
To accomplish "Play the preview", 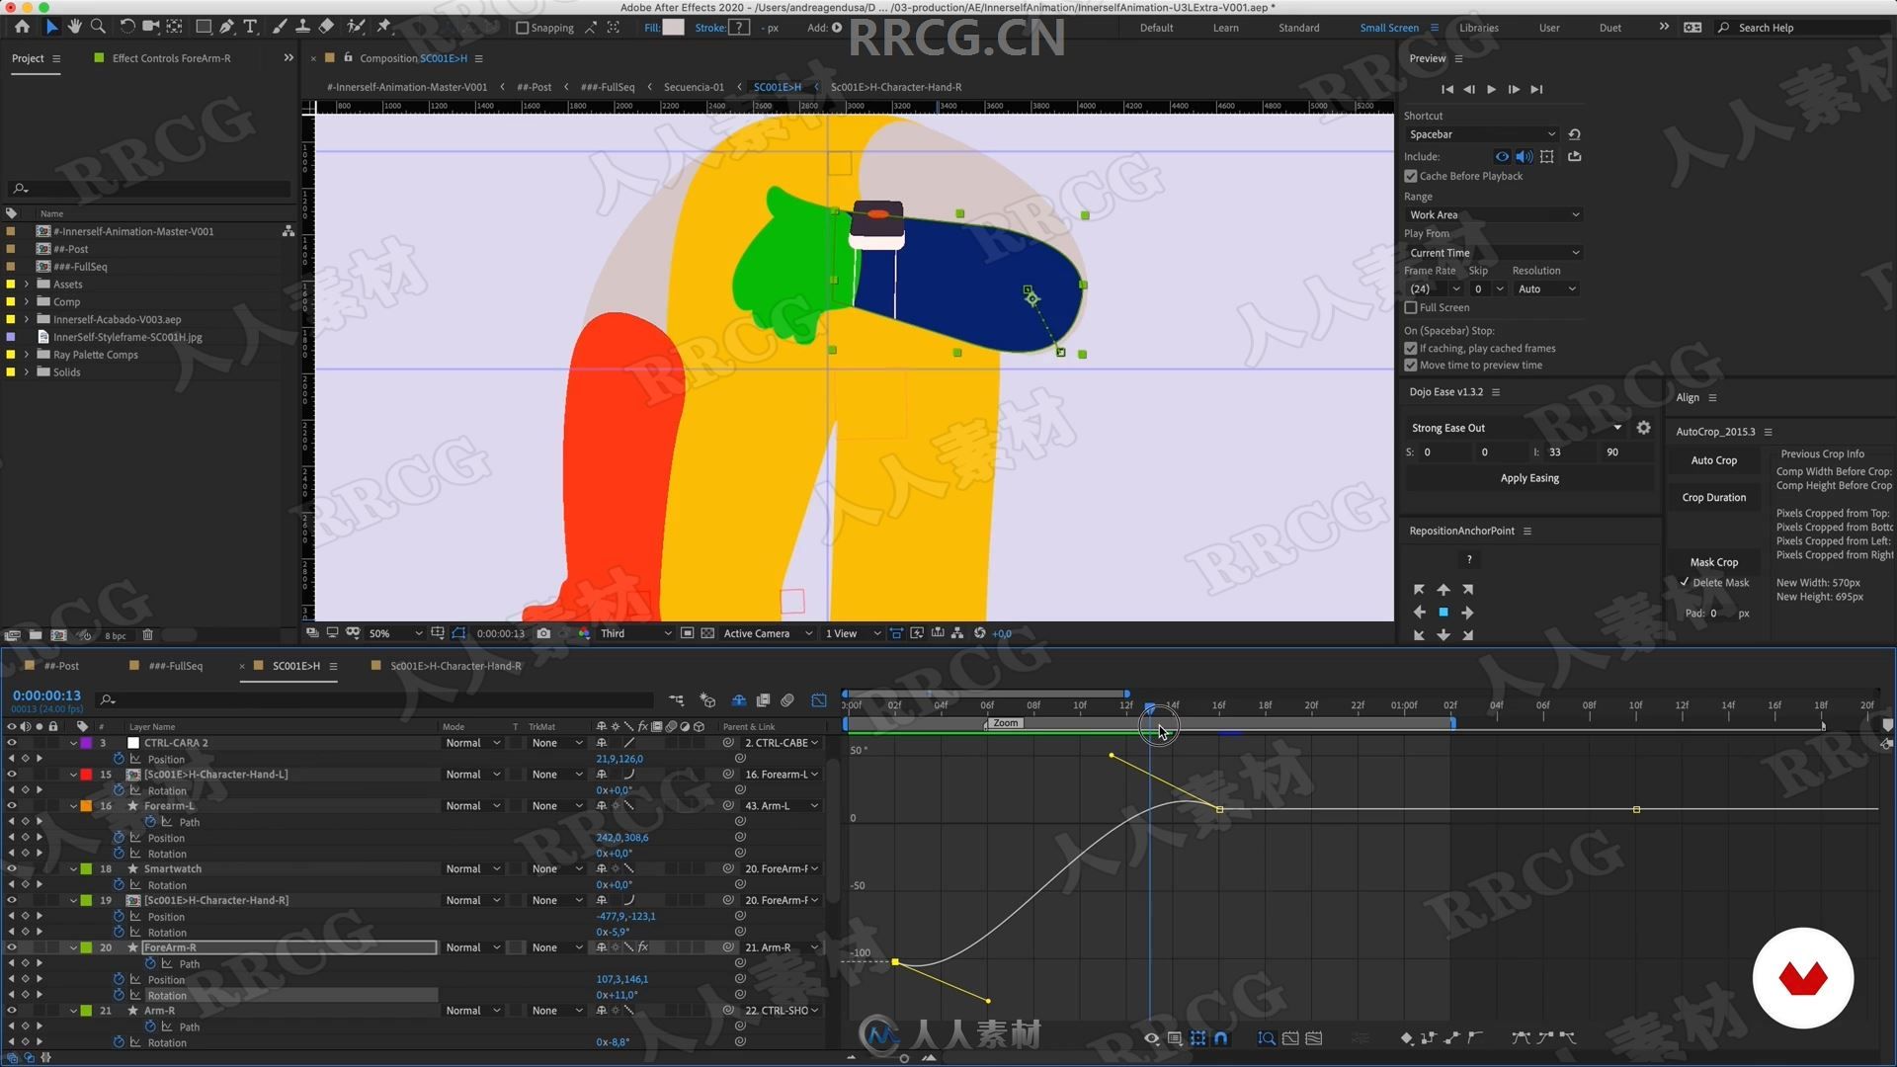I will pos(1491,89).
